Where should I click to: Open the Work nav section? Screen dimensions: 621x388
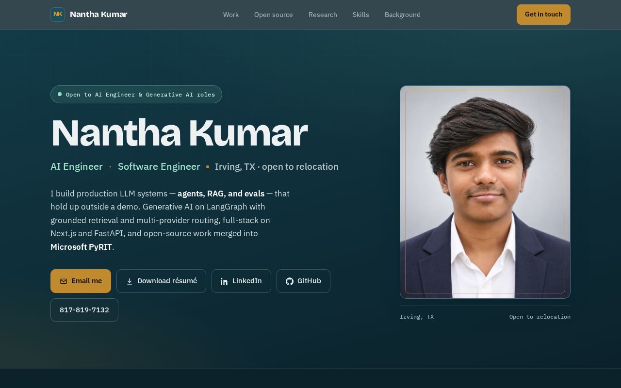(231, 15)
